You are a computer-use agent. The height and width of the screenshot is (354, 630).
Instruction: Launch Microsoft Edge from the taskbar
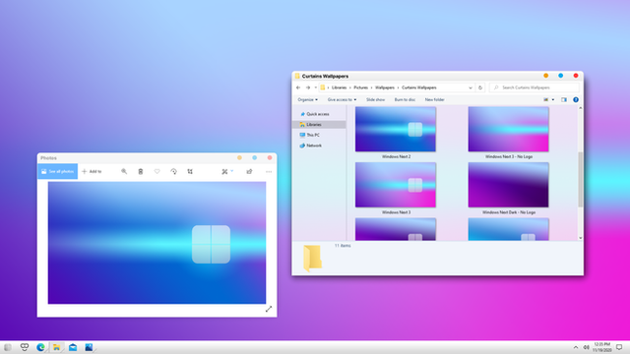click(40, 347)
